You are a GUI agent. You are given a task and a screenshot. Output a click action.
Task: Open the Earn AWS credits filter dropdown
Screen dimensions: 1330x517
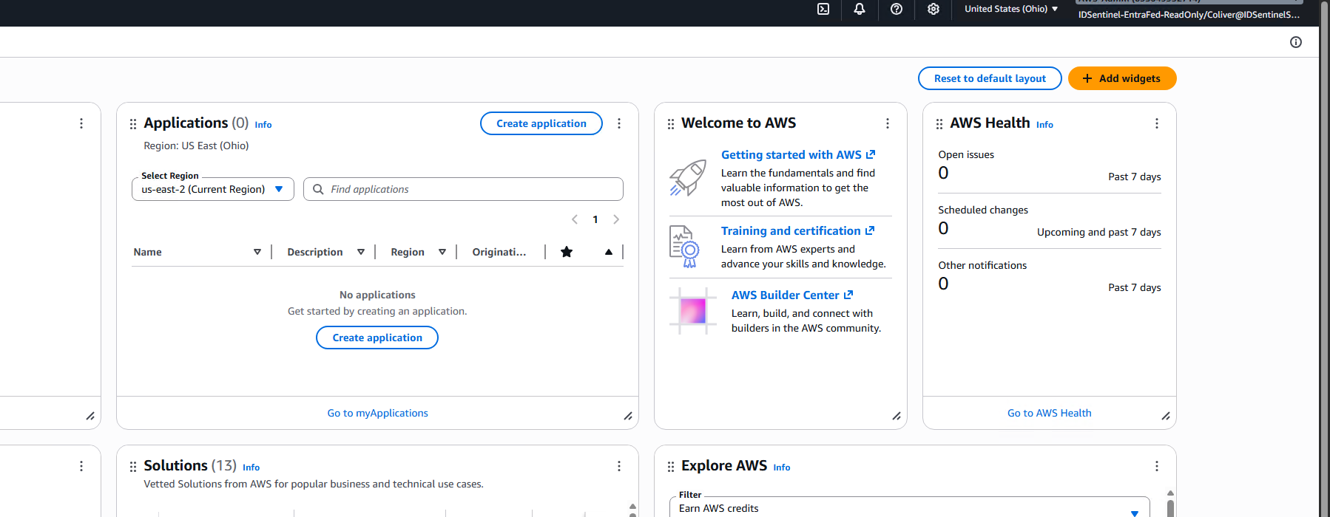tap(910, 508)
